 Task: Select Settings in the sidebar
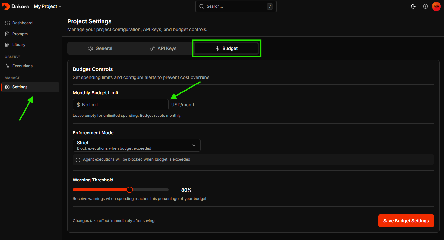click(x=31, y=87)
